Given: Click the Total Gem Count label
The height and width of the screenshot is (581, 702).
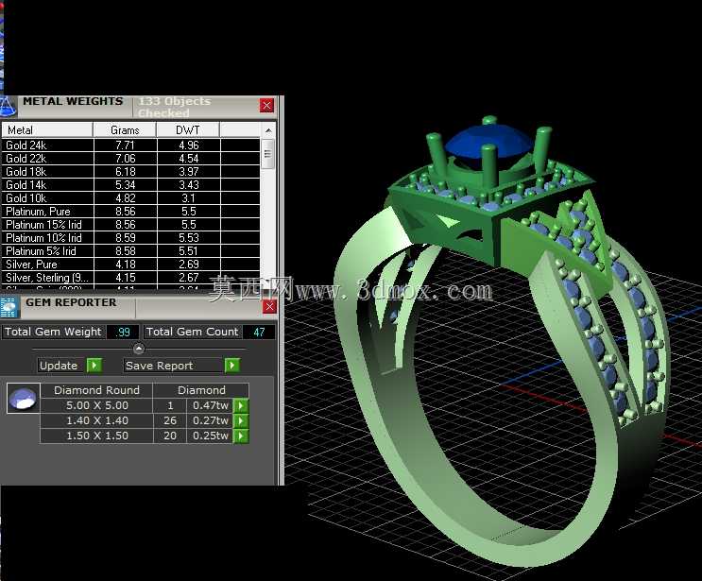Looking at the screenshot, I should (193, 332).
